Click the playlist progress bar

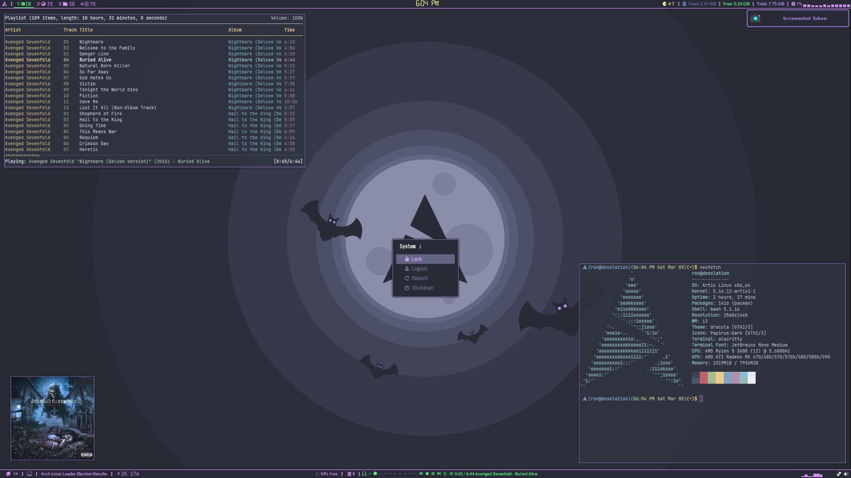point(154,156)
